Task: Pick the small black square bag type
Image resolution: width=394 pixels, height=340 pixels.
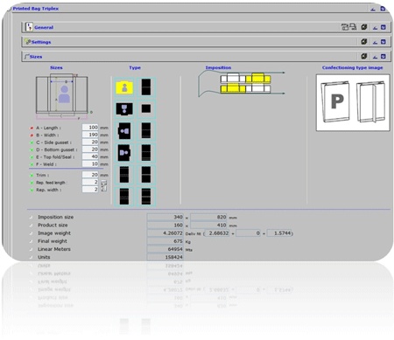Action: [146, 109]
